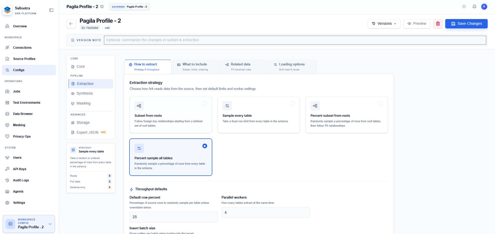Image resolution: width=495 pixels, height=234 pixels.
Task: Switch to the How to extract tab
Action: (148, 67)
